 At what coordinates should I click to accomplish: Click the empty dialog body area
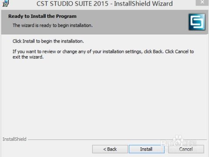(104, 96)
